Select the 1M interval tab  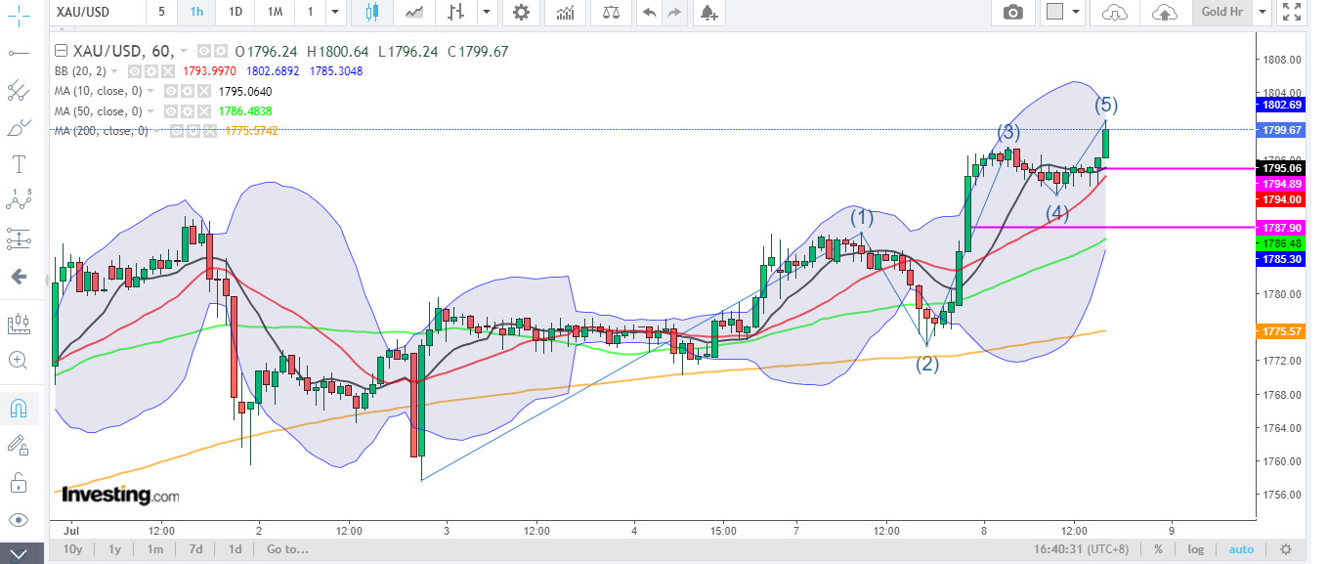pos(275,13)
